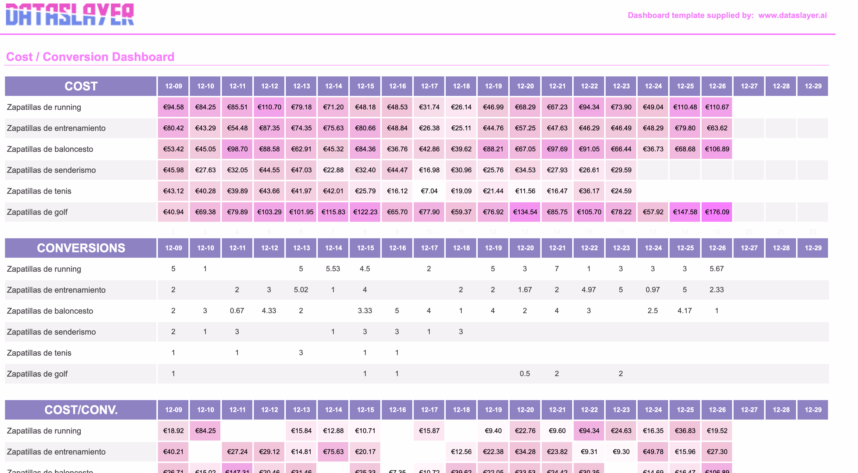Screen dimensions: 858x473
Task: Select the COST/CONV. table header
Action: tap(81, 410)
